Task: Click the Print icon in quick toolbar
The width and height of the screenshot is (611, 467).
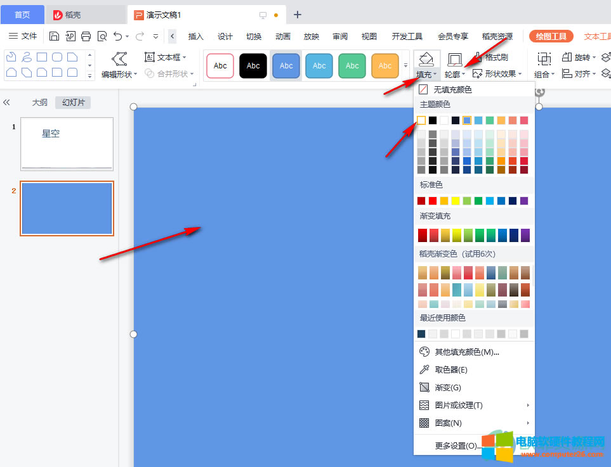Action: point(86,36)
